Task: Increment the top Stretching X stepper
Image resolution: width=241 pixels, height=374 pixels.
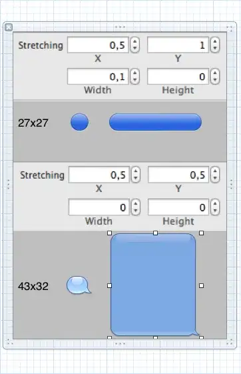Action: click(x=134, y=42)
